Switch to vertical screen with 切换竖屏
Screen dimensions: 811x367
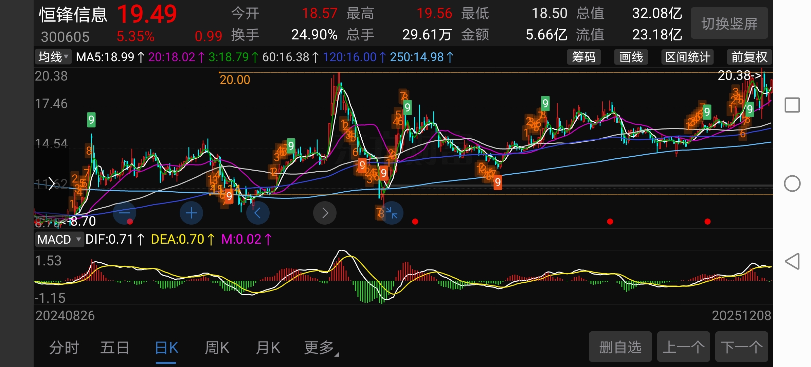pyautogui.click(x=729, y=23)
